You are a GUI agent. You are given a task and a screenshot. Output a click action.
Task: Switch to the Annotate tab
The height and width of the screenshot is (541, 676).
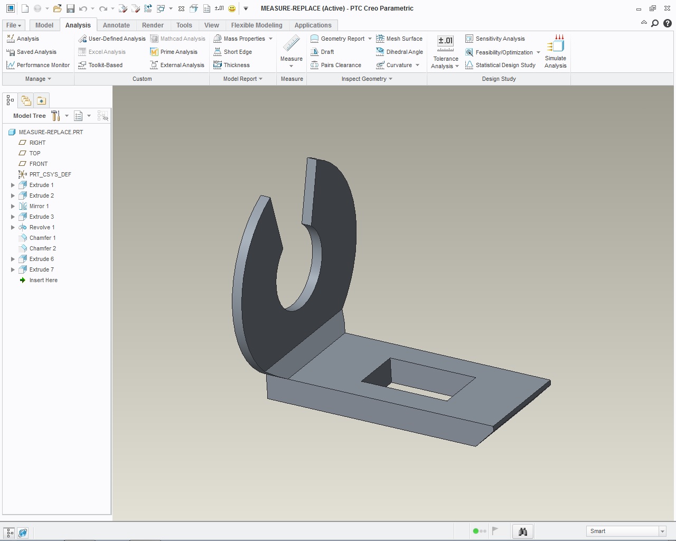pos(116,25)
